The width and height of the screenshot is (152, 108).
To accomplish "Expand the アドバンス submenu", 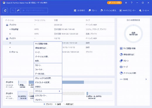I will pyautogui.click(x=48, y=91).
